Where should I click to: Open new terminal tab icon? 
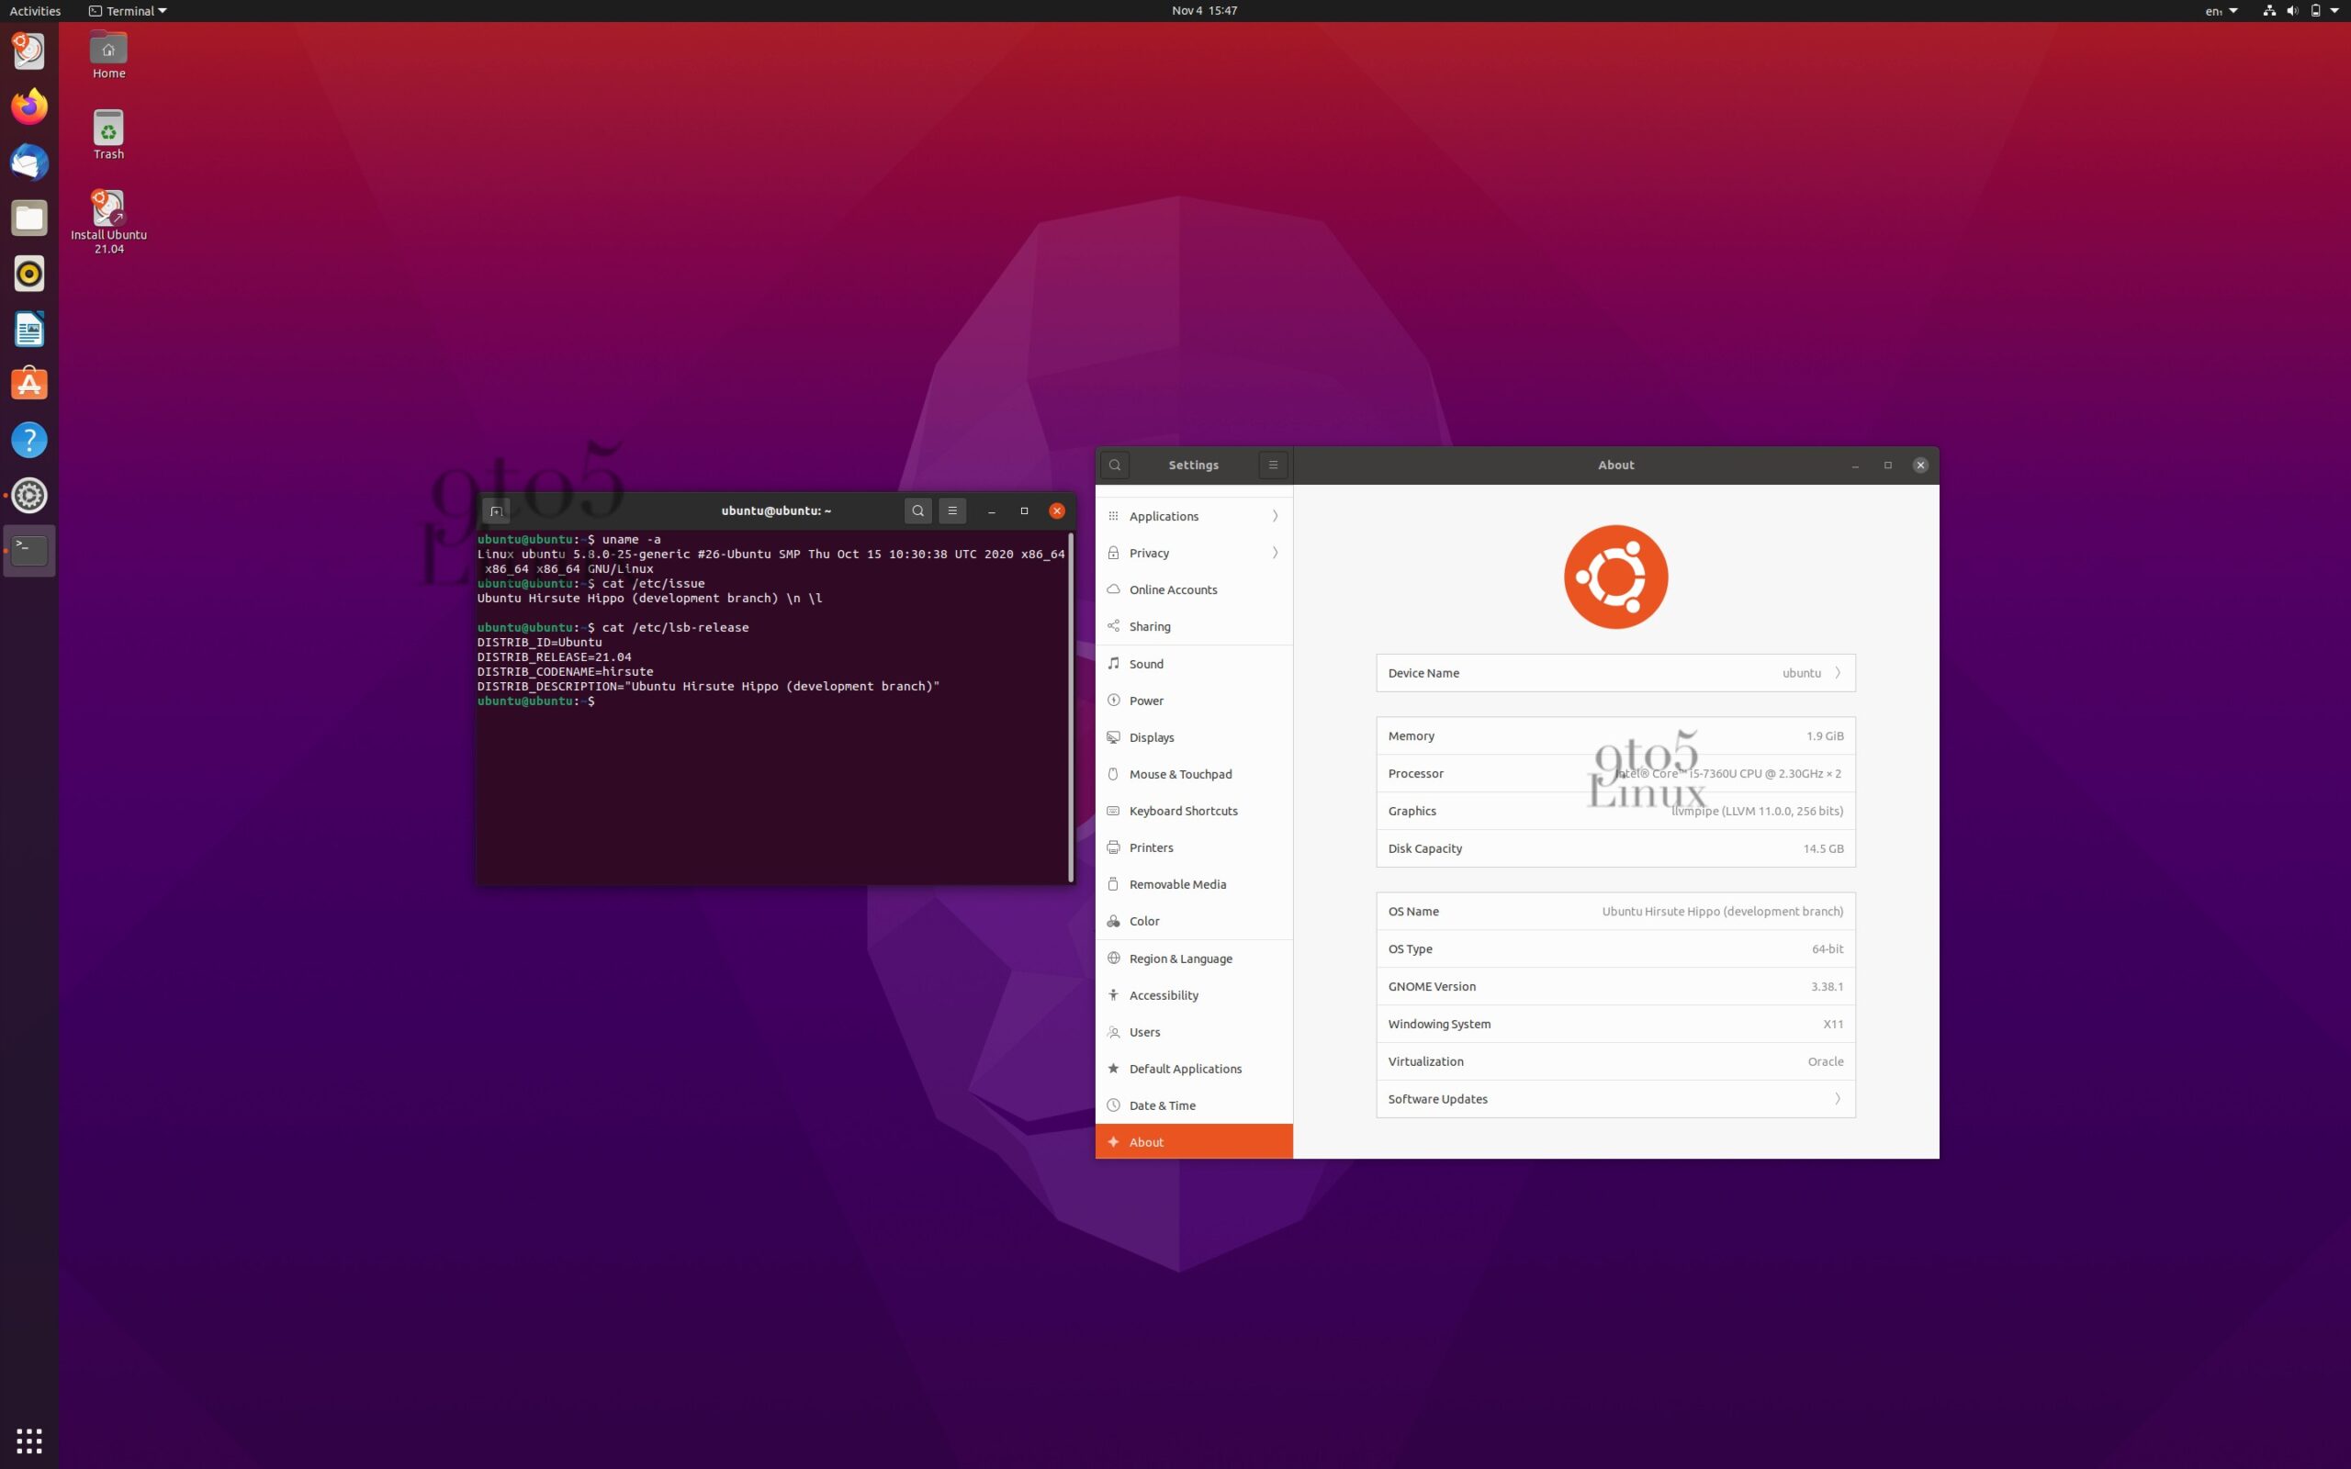point(496,511)
